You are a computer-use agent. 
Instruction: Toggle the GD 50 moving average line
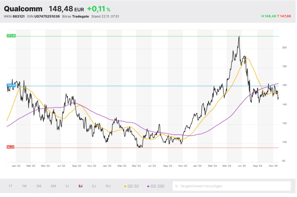coord(131,186)
